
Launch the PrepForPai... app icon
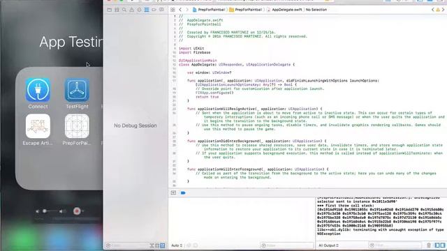click(x=77, y=126)
